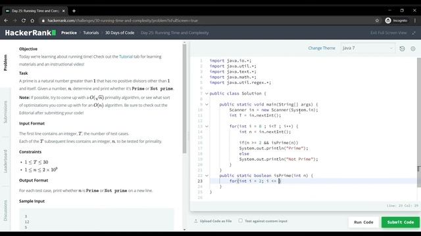
Task: Open editor settings gear icon
Action: (413, 49)
